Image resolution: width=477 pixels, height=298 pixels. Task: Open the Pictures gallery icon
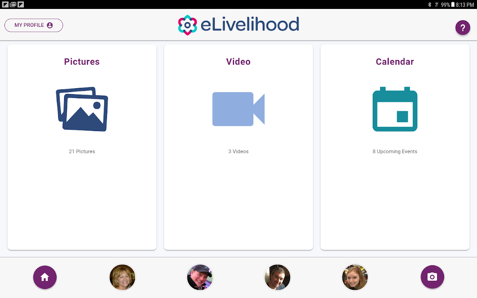[82, 109]
